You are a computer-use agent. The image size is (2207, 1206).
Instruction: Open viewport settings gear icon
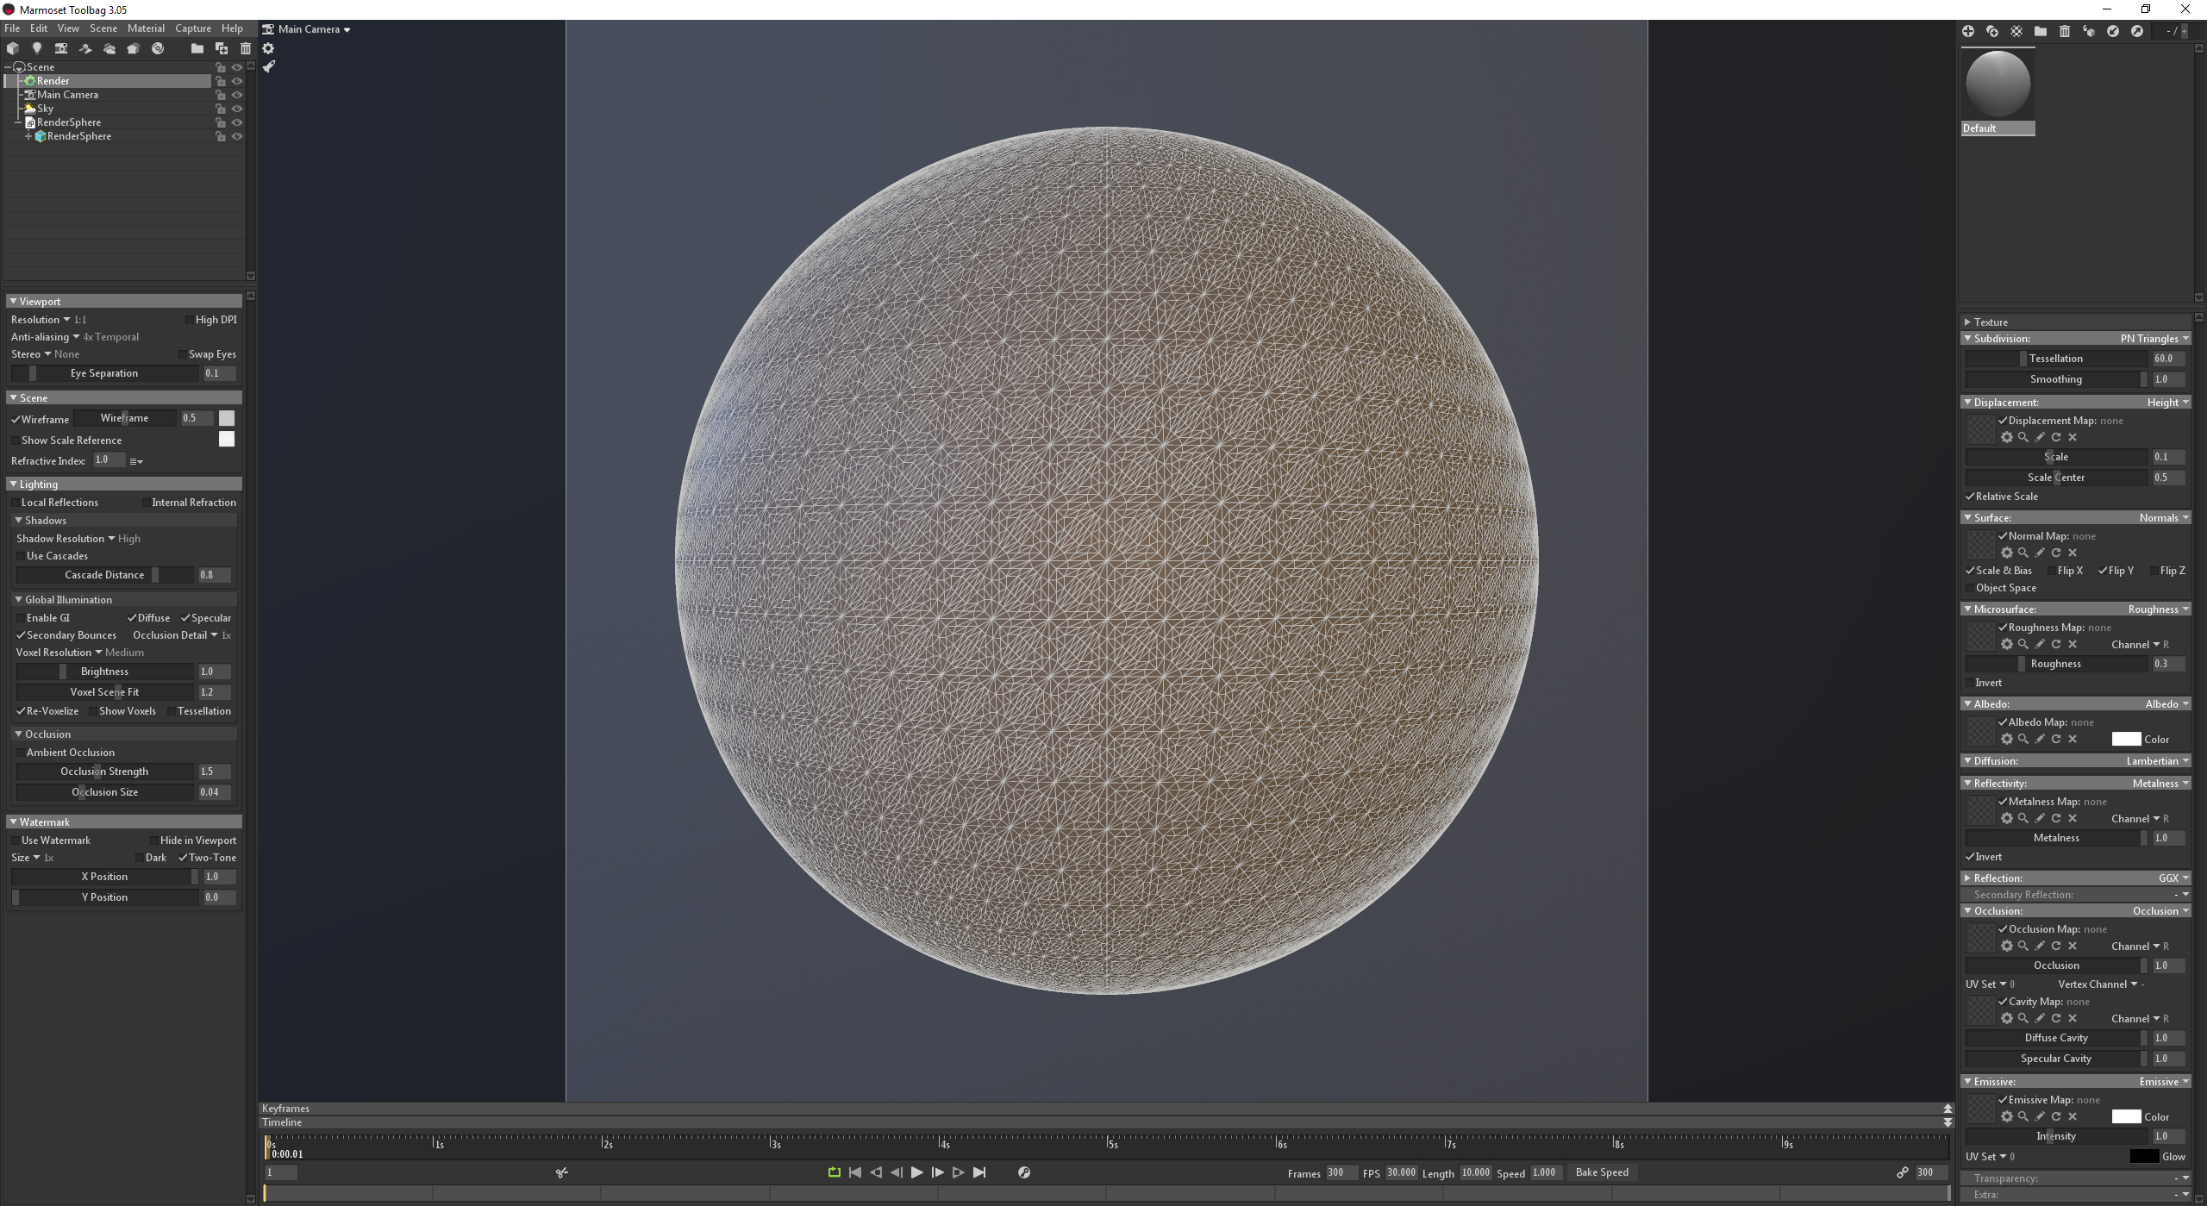pos(268,48)
